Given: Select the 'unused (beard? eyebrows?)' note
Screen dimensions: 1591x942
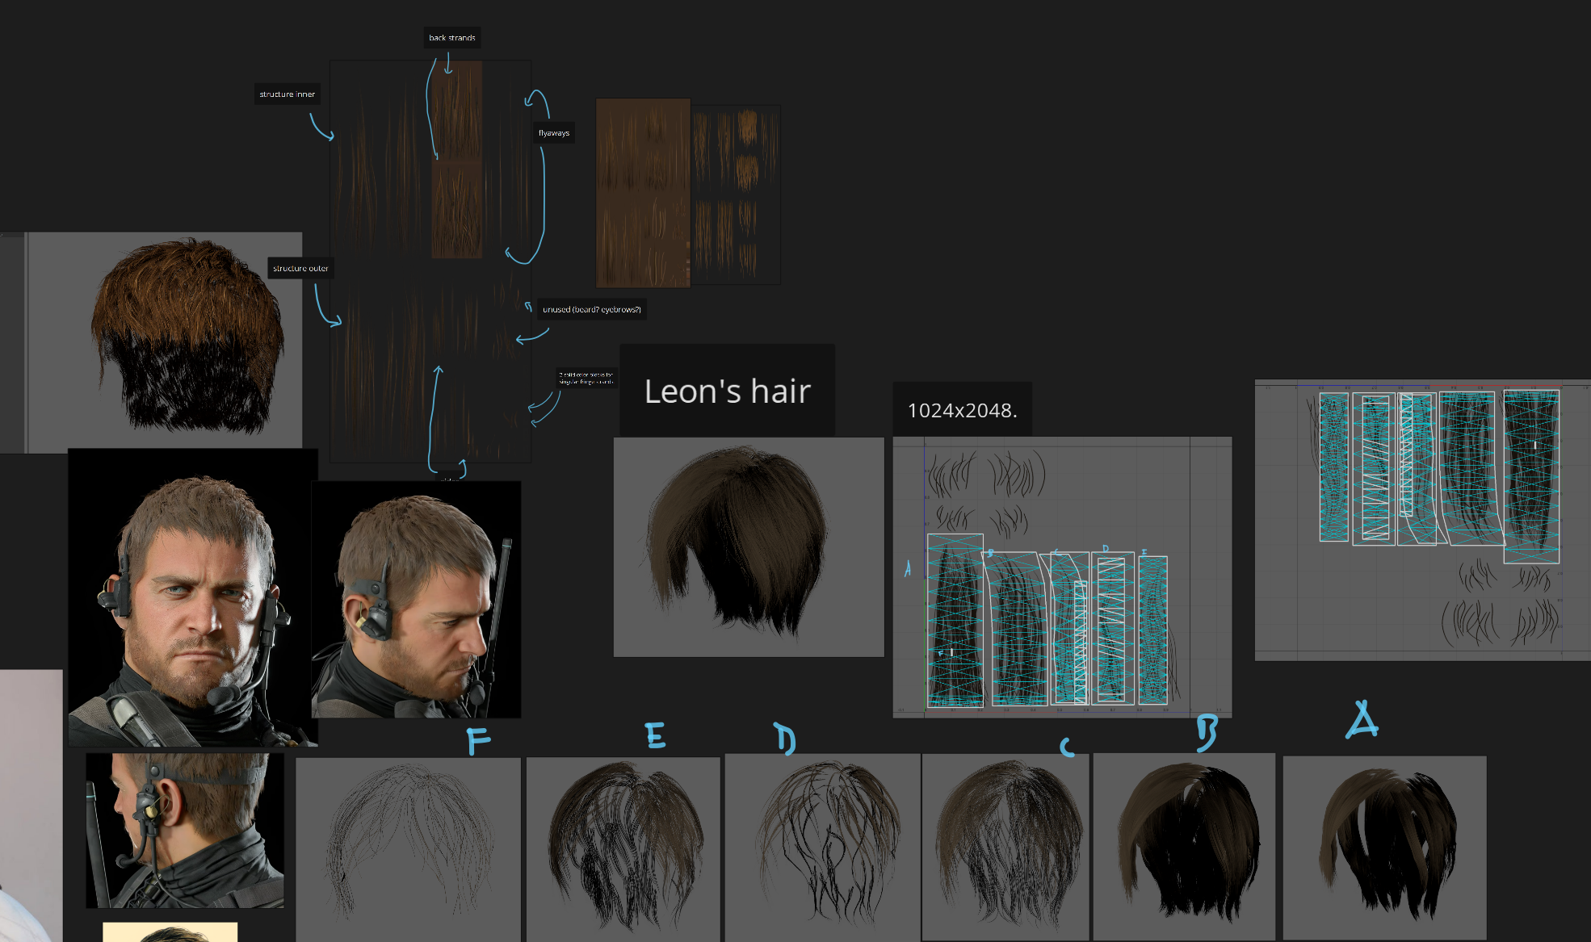Looking at the screenshot, I should tap(591, 310).
